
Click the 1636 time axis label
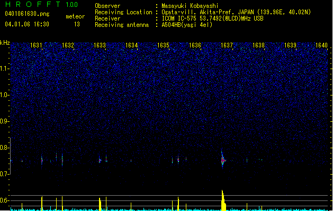coord(195,45)
